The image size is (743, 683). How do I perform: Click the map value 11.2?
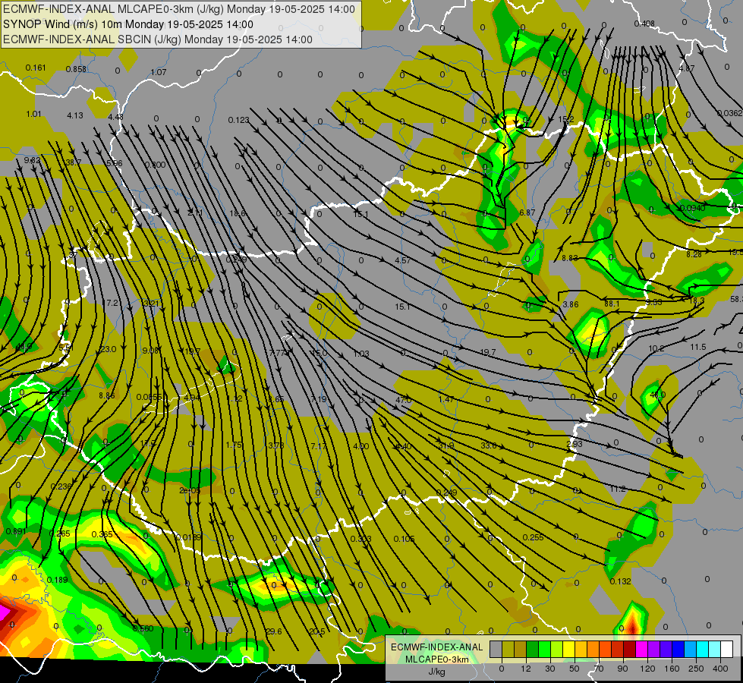[x=618, y=489]
